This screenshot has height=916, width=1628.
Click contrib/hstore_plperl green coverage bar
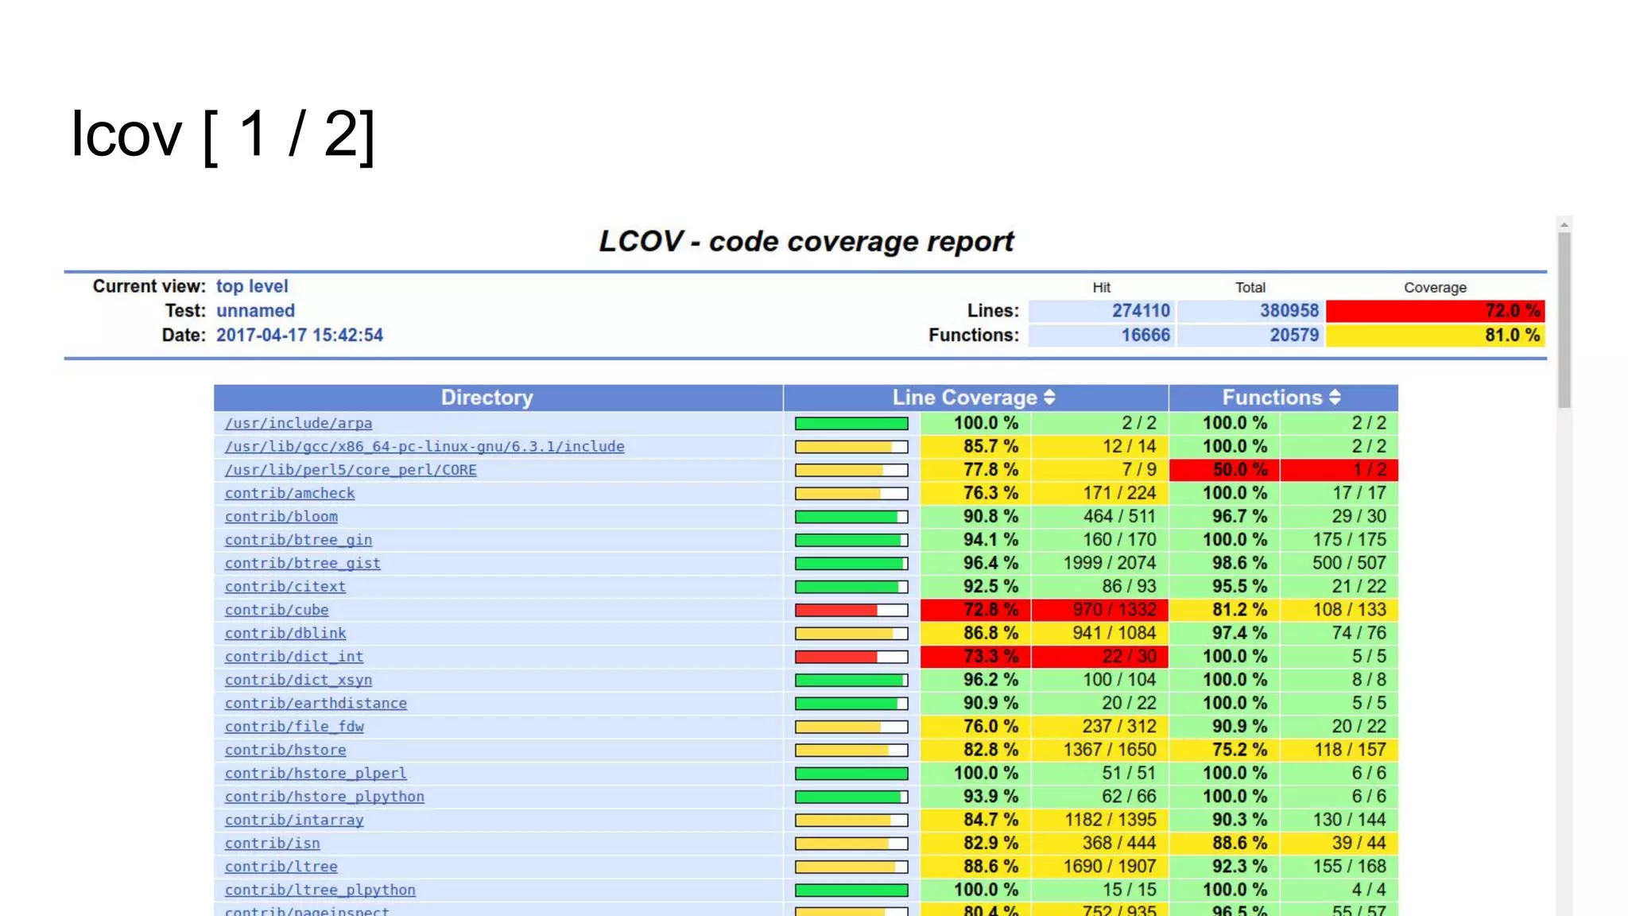tap(851, 774)
